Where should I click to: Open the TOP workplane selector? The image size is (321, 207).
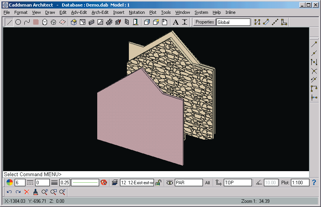[x=237, y=183]
